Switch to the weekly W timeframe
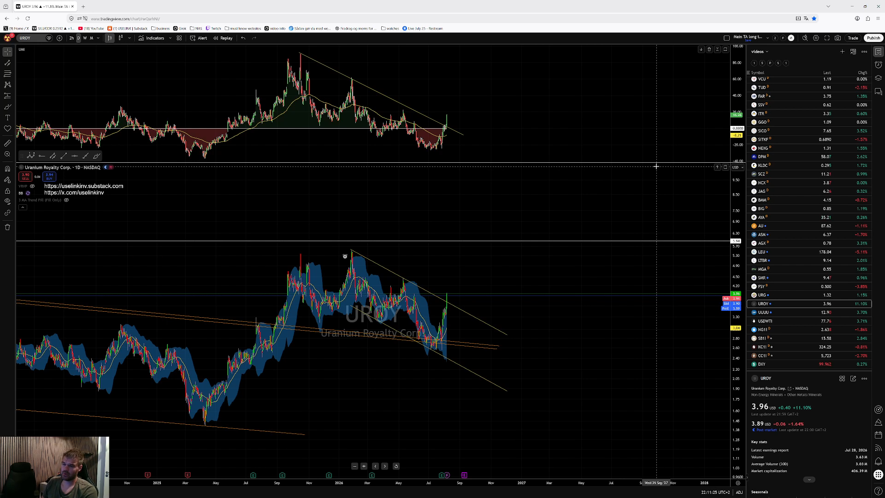Viewport: 885px width, 498px height. pos(85,38)
